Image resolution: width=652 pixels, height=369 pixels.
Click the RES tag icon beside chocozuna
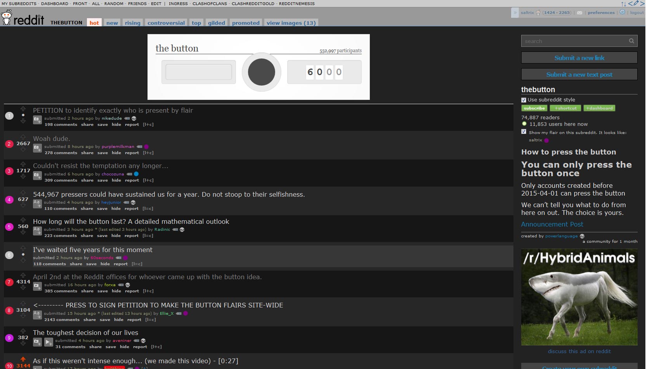click(129, 174)
